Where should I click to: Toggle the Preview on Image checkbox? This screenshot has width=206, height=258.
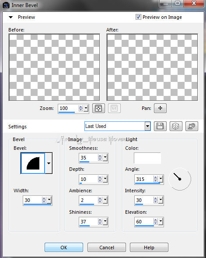point(138,17)
